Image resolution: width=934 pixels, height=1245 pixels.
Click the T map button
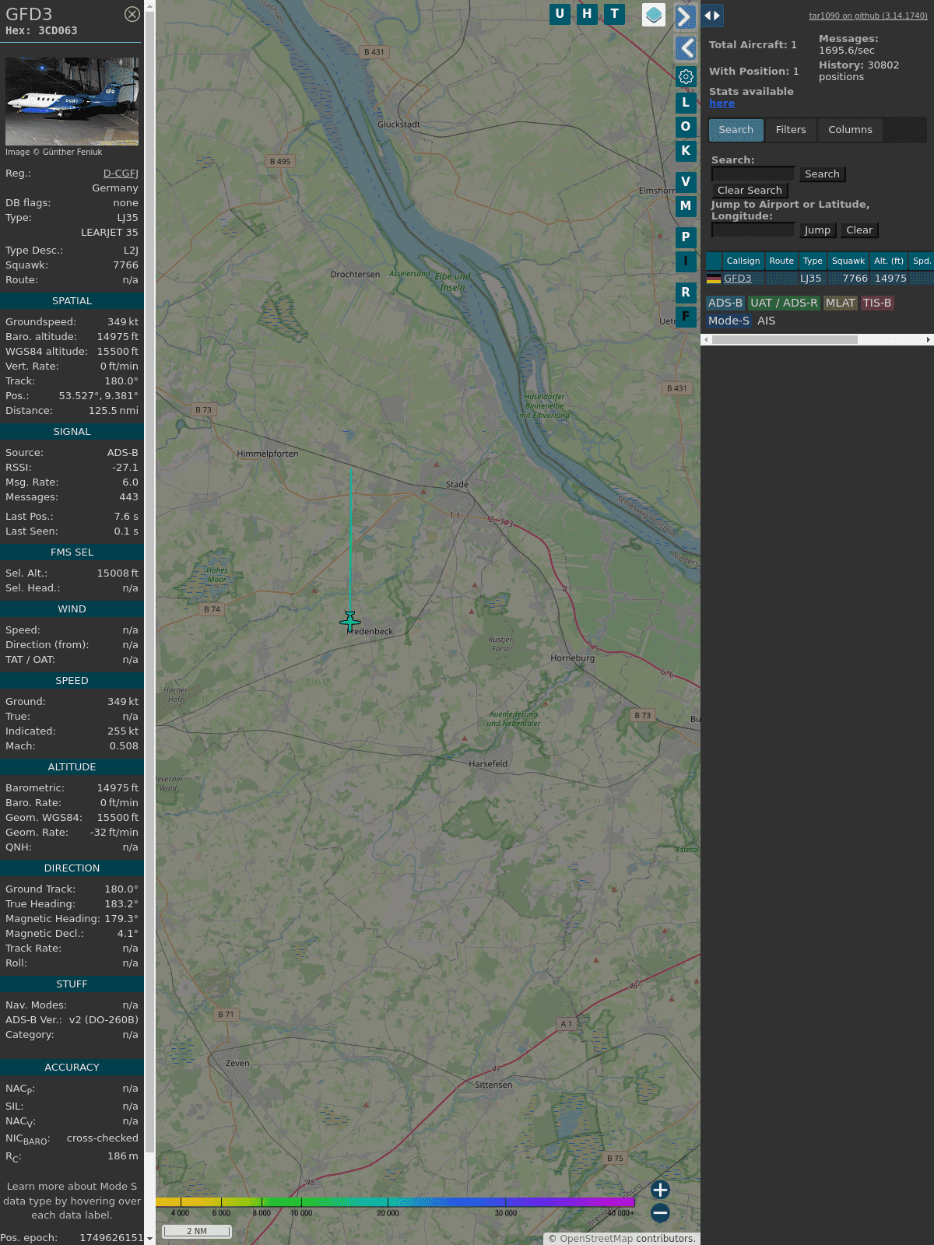pyautogui.click(x=615, y=14)
